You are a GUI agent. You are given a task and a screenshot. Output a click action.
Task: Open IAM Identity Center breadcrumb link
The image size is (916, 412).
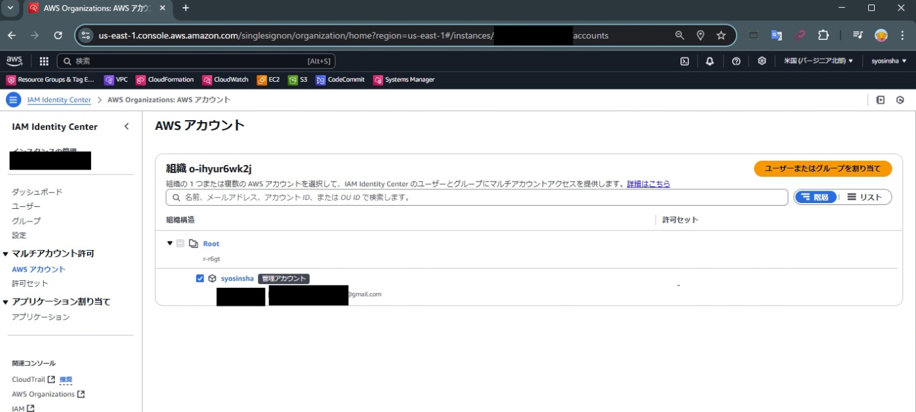click(x=59, y=100)
